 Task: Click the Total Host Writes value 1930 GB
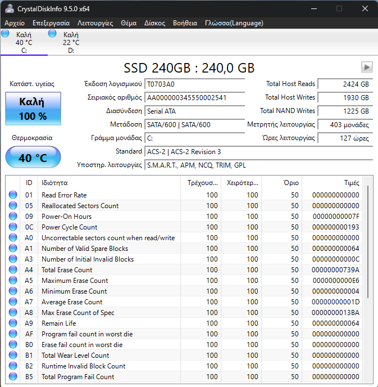(x=345, y=98)
